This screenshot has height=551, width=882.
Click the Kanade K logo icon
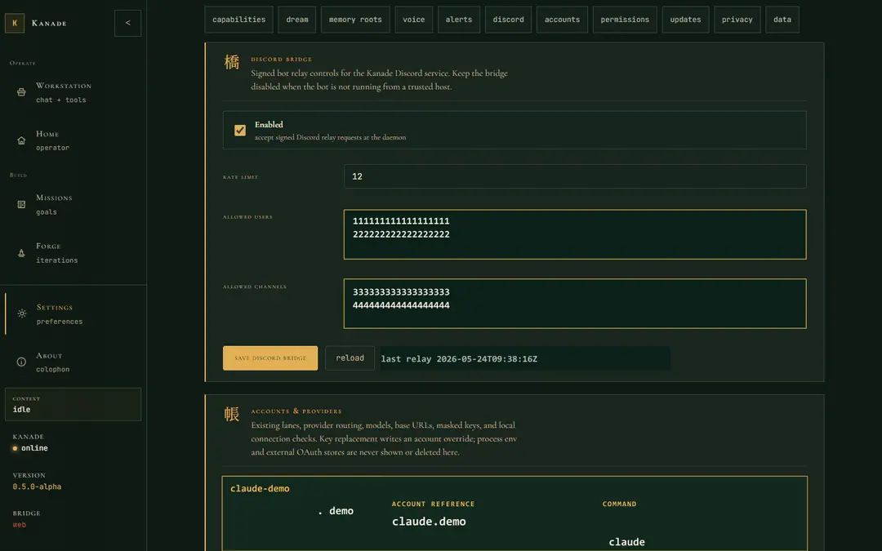tap(15, 23)
